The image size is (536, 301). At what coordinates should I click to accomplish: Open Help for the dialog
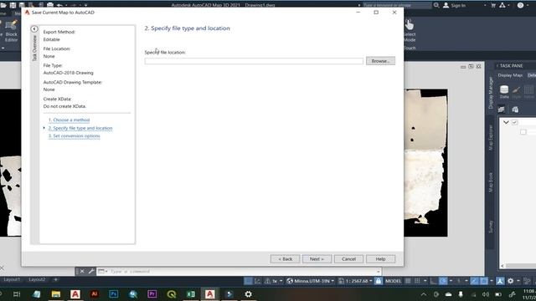pyautogui.click(x=380, y=259)
